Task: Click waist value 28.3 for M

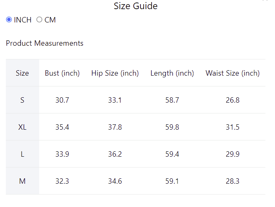Action: pyautogui.click(x=232, y=181)
